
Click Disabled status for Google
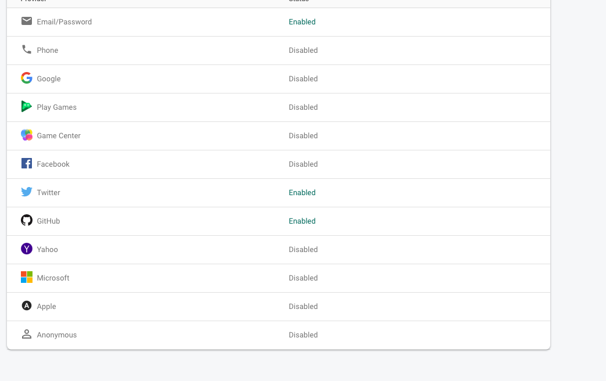point(304,79)
